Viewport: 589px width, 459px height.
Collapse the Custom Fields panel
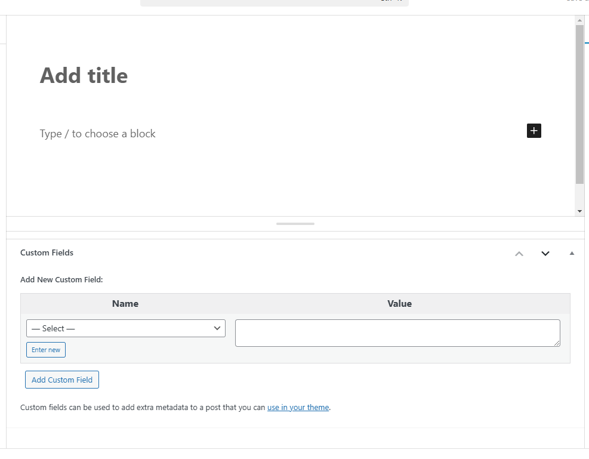click(572, 254)
